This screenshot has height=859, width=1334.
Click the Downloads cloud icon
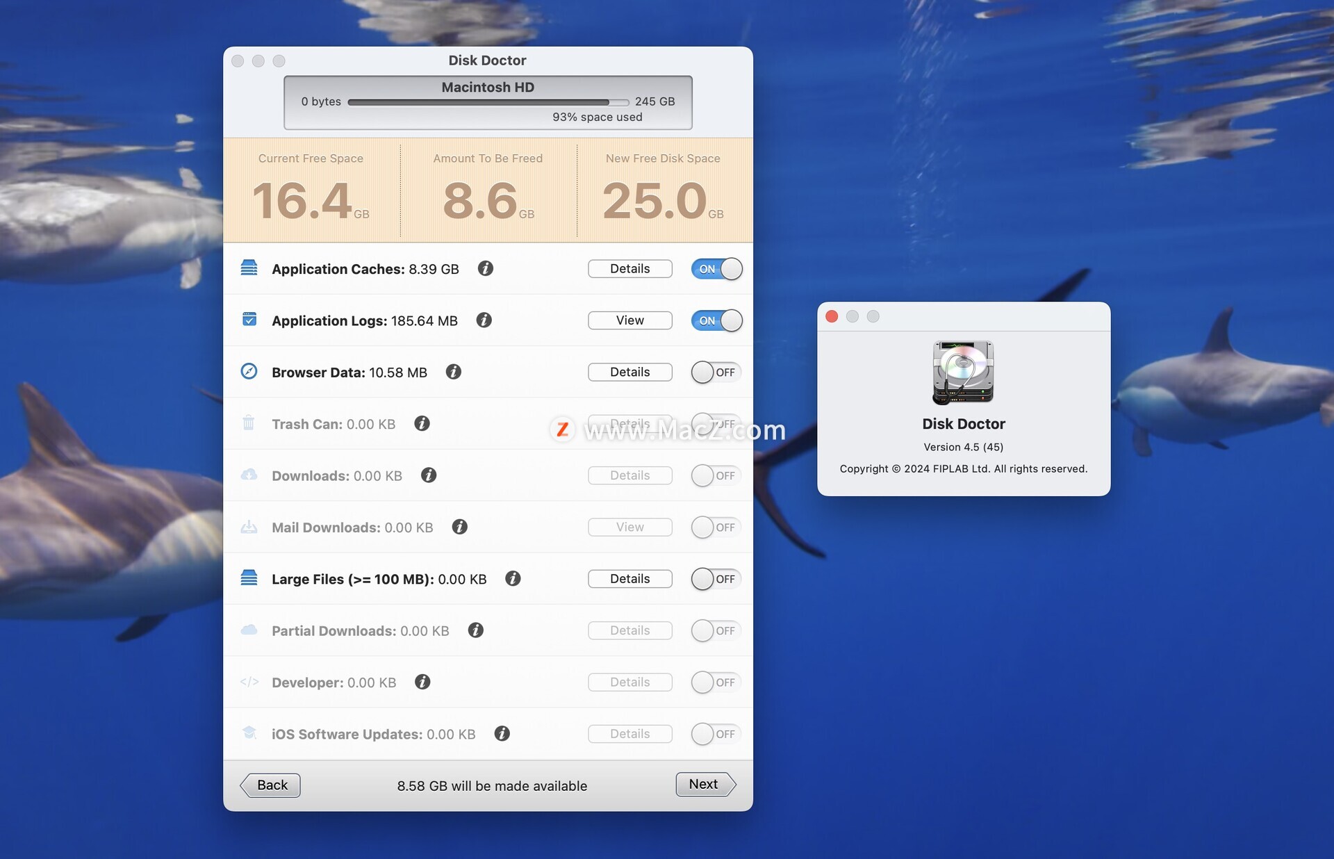(x=249, y=475)
